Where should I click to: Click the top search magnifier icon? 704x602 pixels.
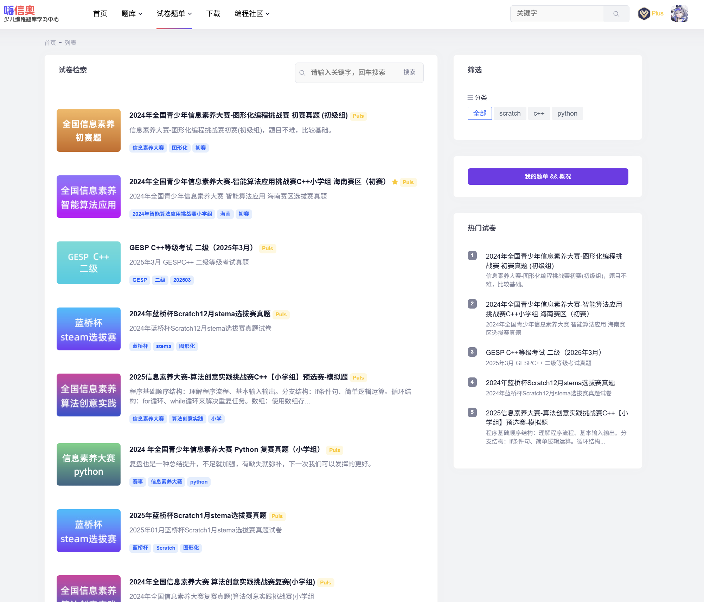[616, 14]
